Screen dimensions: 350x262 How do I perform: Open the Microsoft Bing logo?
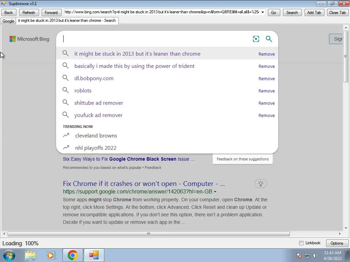[29, 39]
